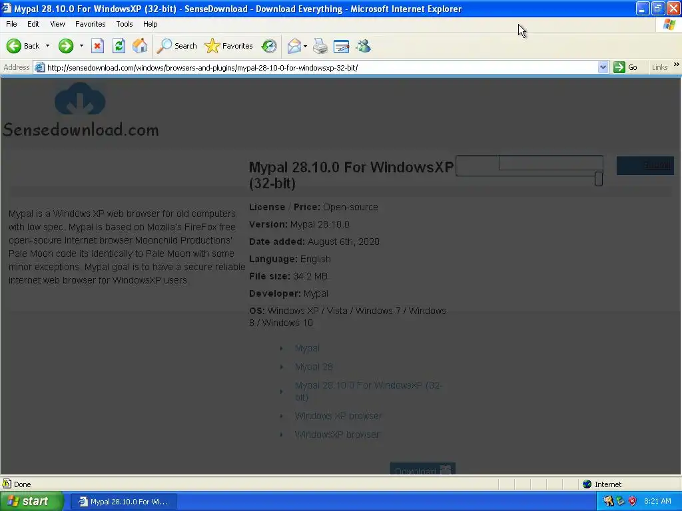Click the IE icon in the title bar
The image size is (682, 511).
click(x=6, y=8)
